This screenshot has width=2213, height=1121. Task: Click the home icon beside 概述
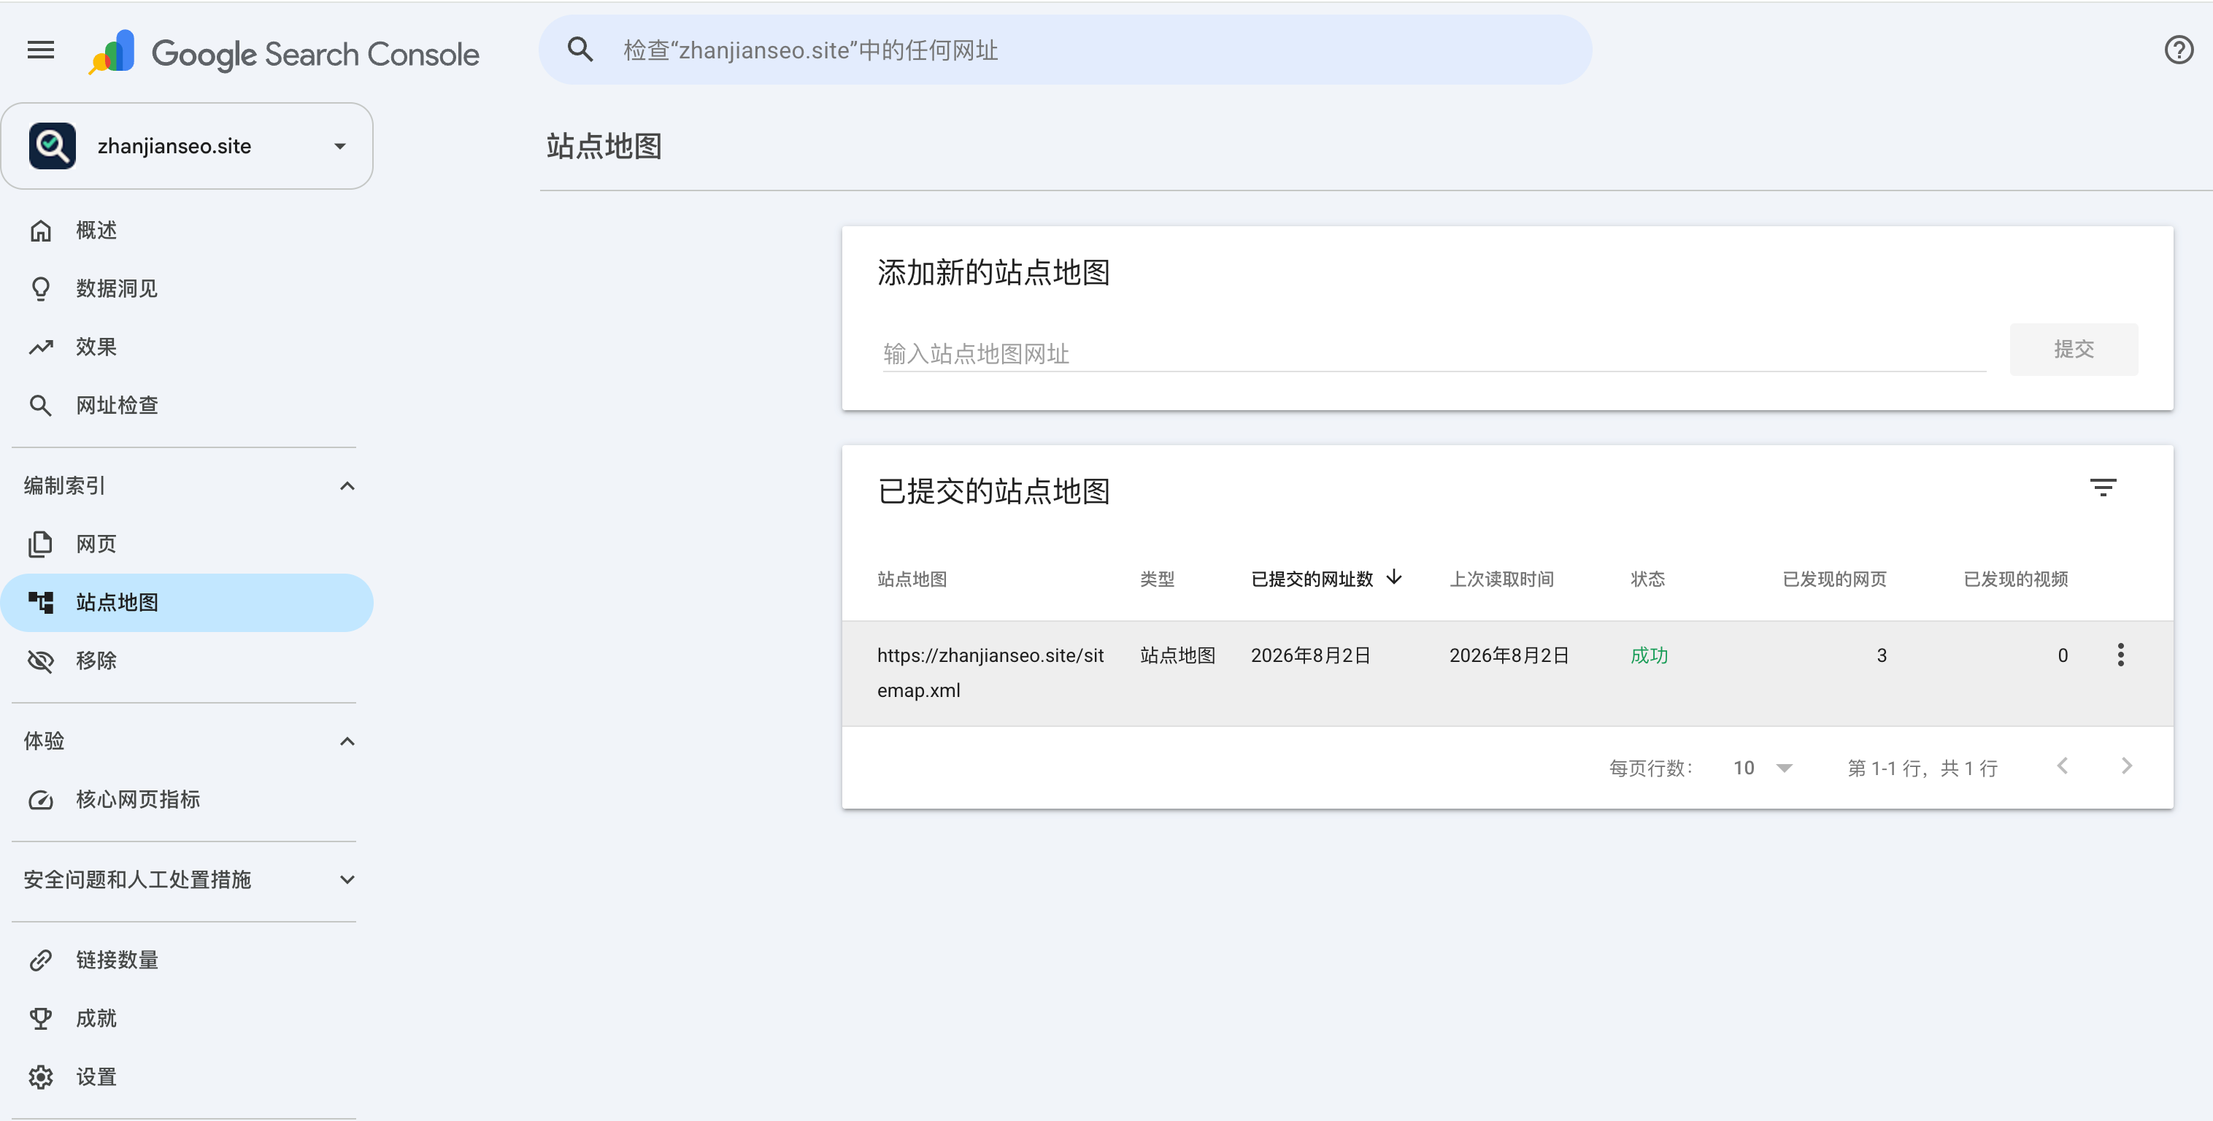pos(40,230)
